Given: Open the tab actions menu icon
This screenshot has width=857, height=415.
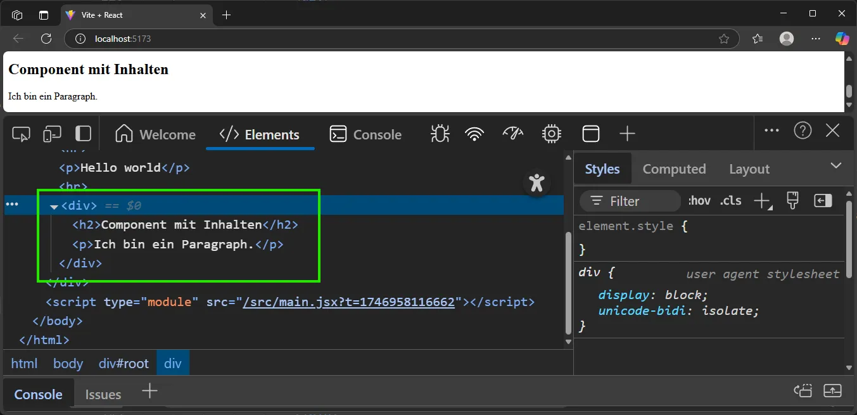Looking at the screenshot, I should [x=44, y=15].
